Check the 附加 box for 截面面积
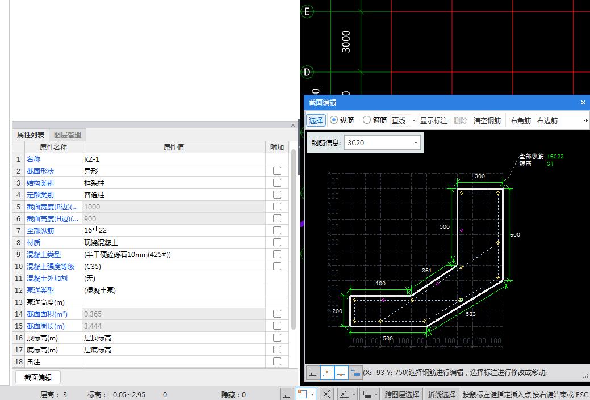The width and height of the screenshot is (590, 400). (x=277, y=314)
